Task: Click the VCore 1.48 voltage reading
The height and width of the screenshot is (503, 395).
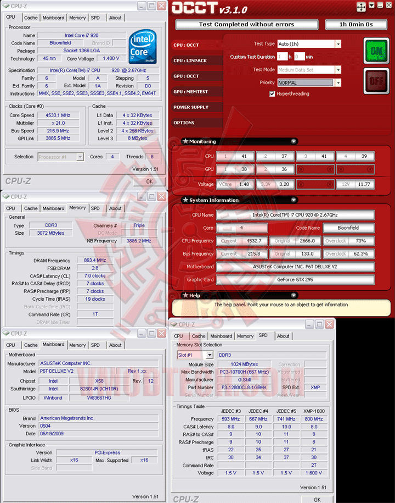Action: pos(235,184)
